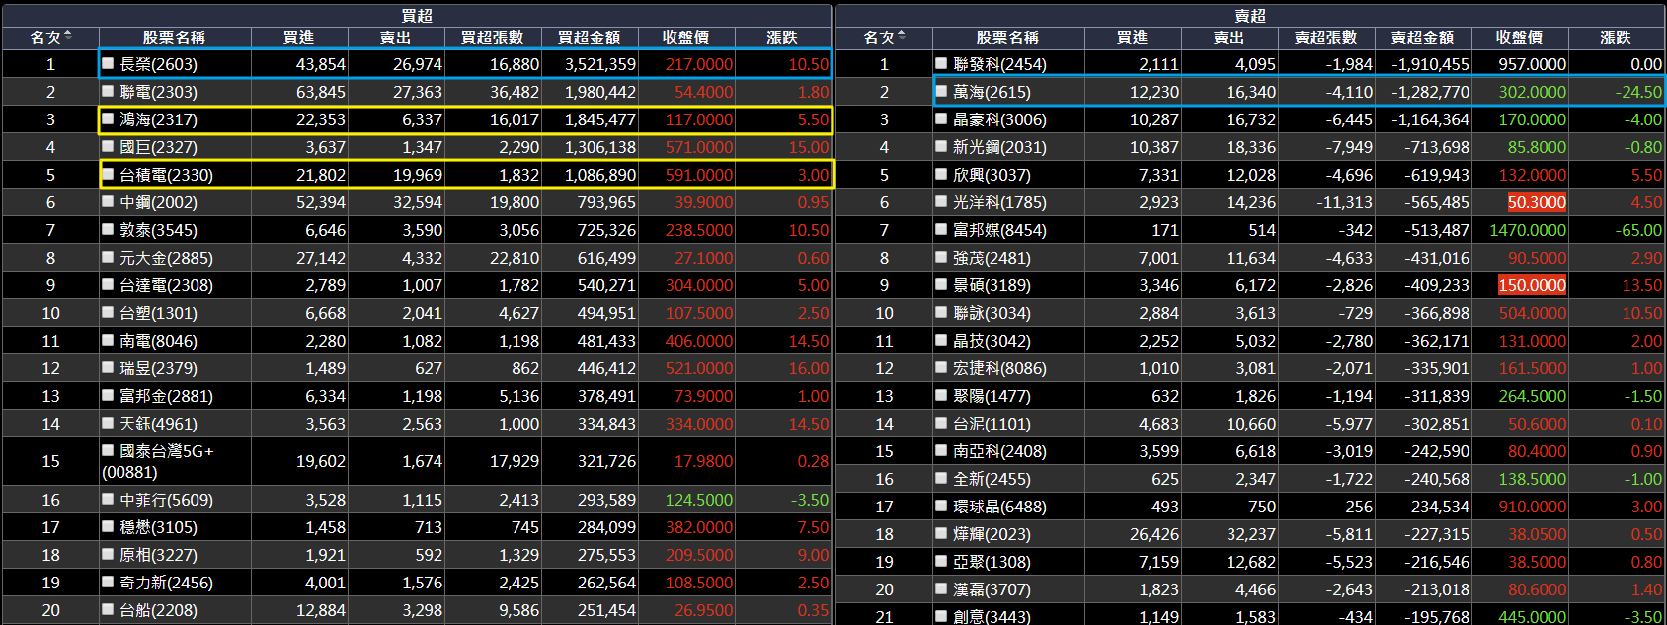This screenshot has height=625, width=1667.
Task: Select the checkbox next to 台船(2208)
Action: coord(109,609)
